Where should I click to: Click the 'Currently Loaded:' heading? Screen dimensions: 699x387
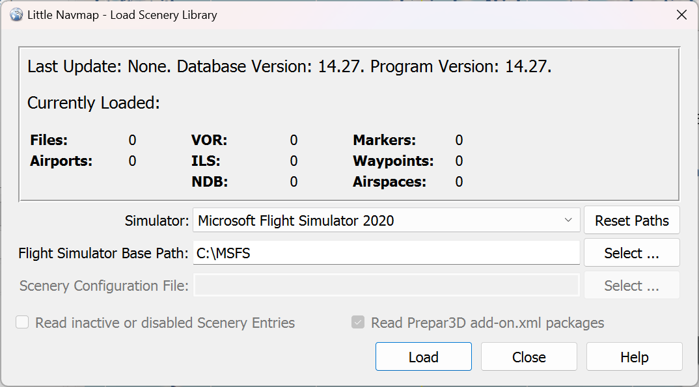click(94, 103)
